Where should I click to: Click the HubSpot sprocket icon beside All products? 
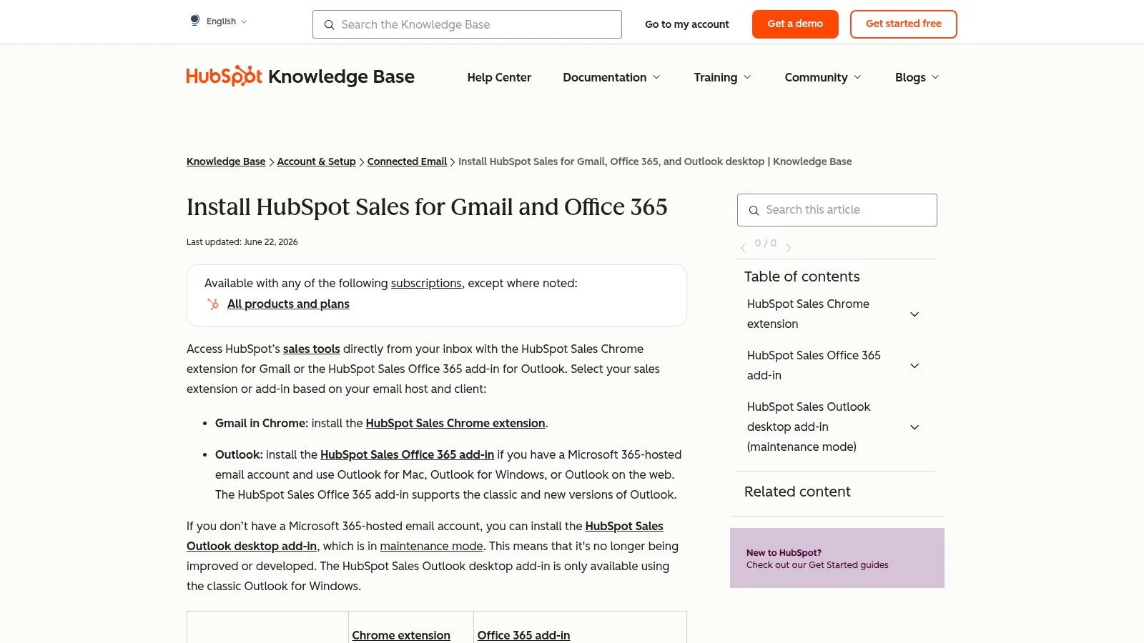213,304
